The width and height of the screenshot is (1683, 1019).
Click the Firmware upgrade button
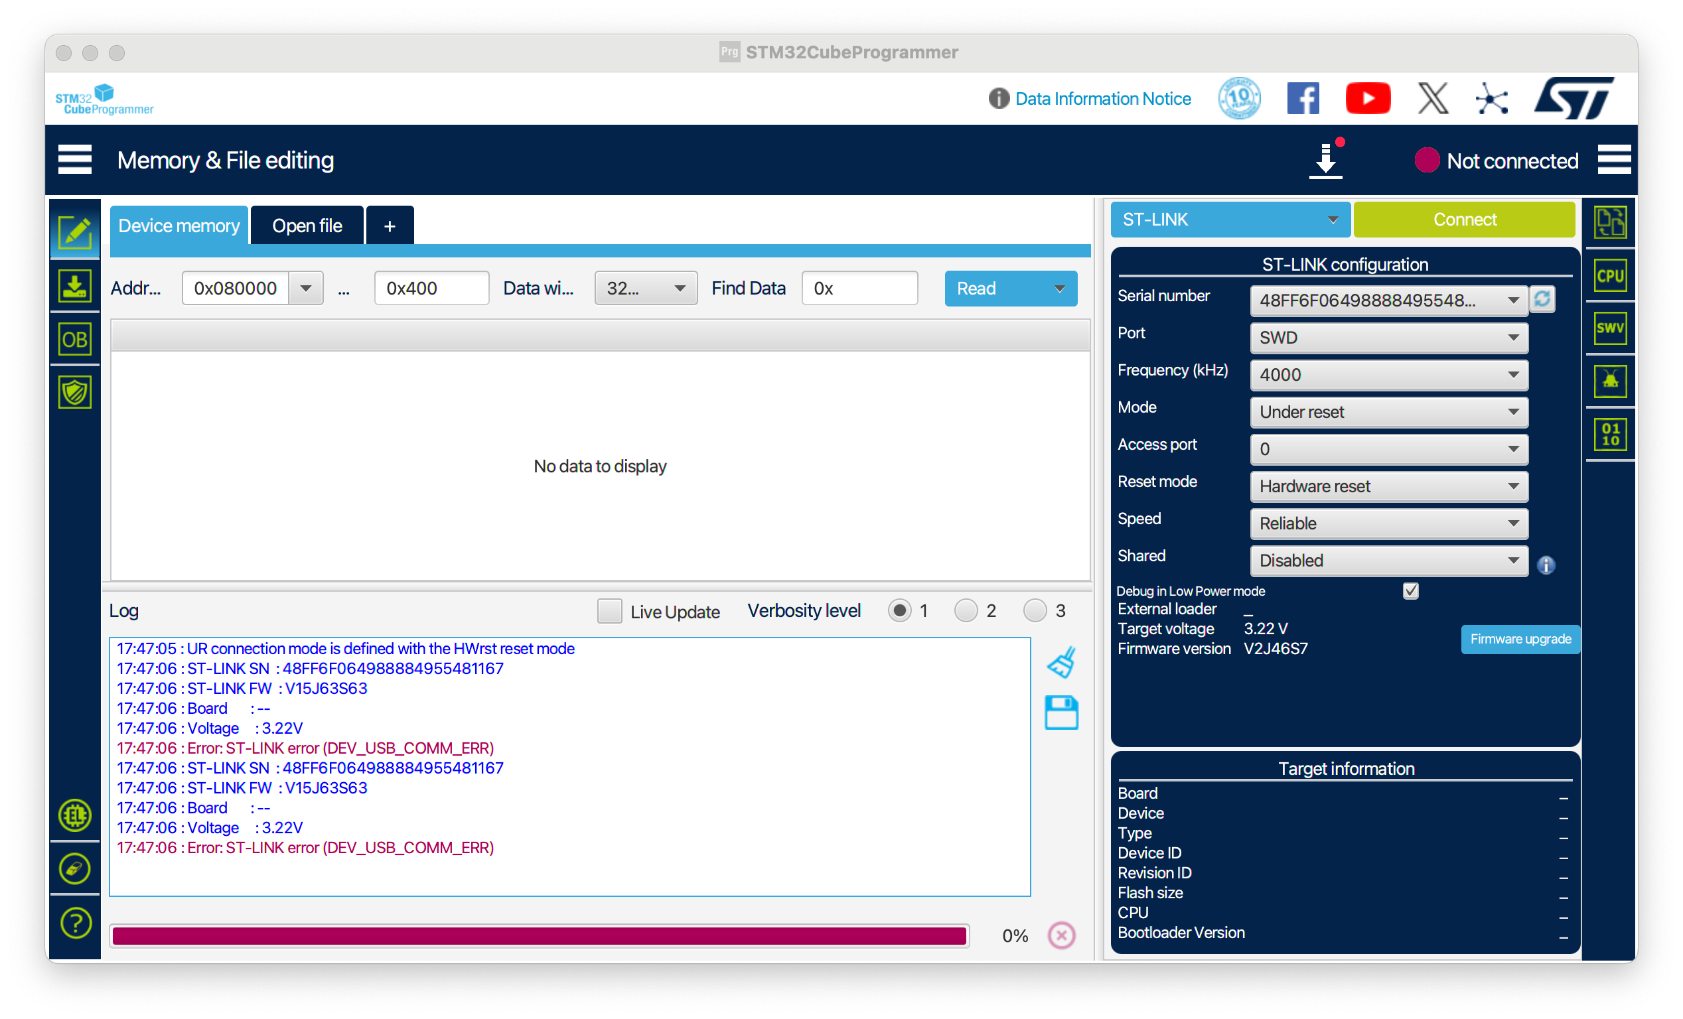click(1520, 640)
